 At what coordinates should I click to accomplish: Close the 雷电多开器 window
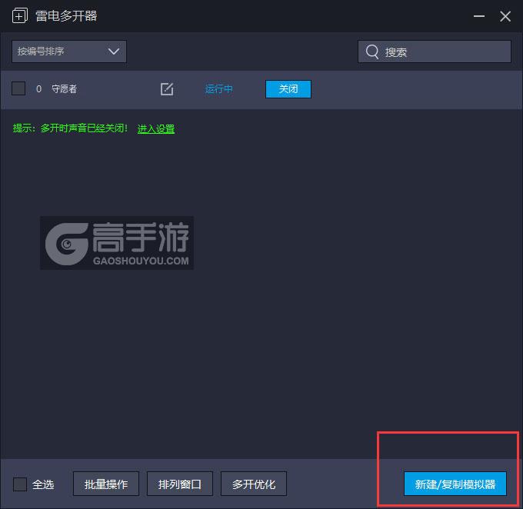[505, 16]
